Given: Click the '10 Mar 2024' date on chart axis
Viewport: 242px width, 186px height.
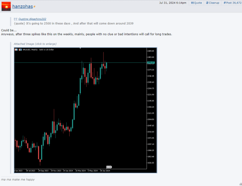Looking at the screenshot, I should click(x=81, y=171).
